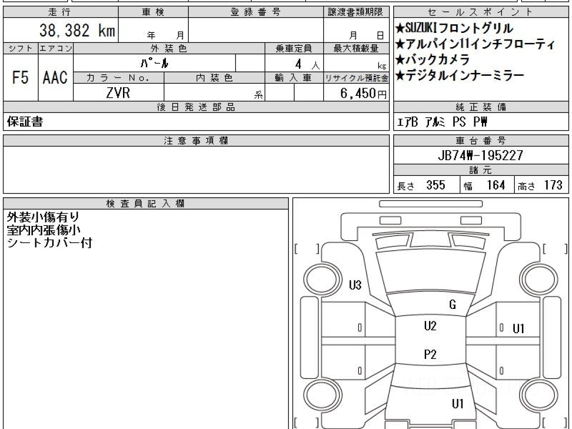Click the U1 mark beside right door
The width and height of the screenshot is (572, 429).
coord(519,328)
